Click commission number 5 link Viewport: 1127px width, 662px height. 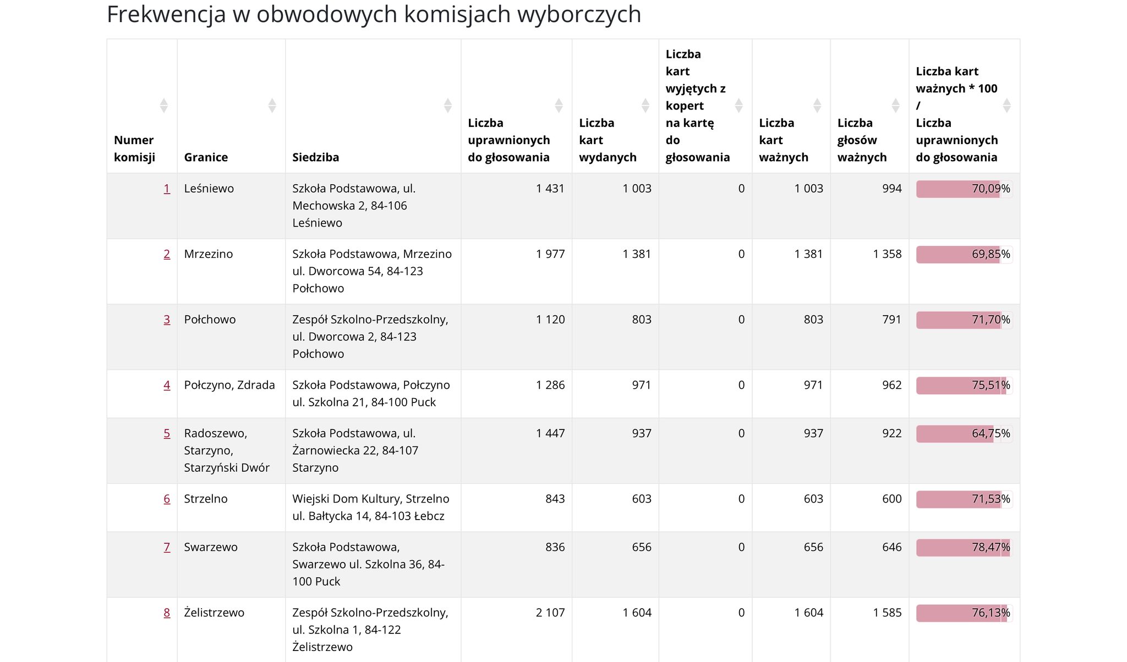167,433
